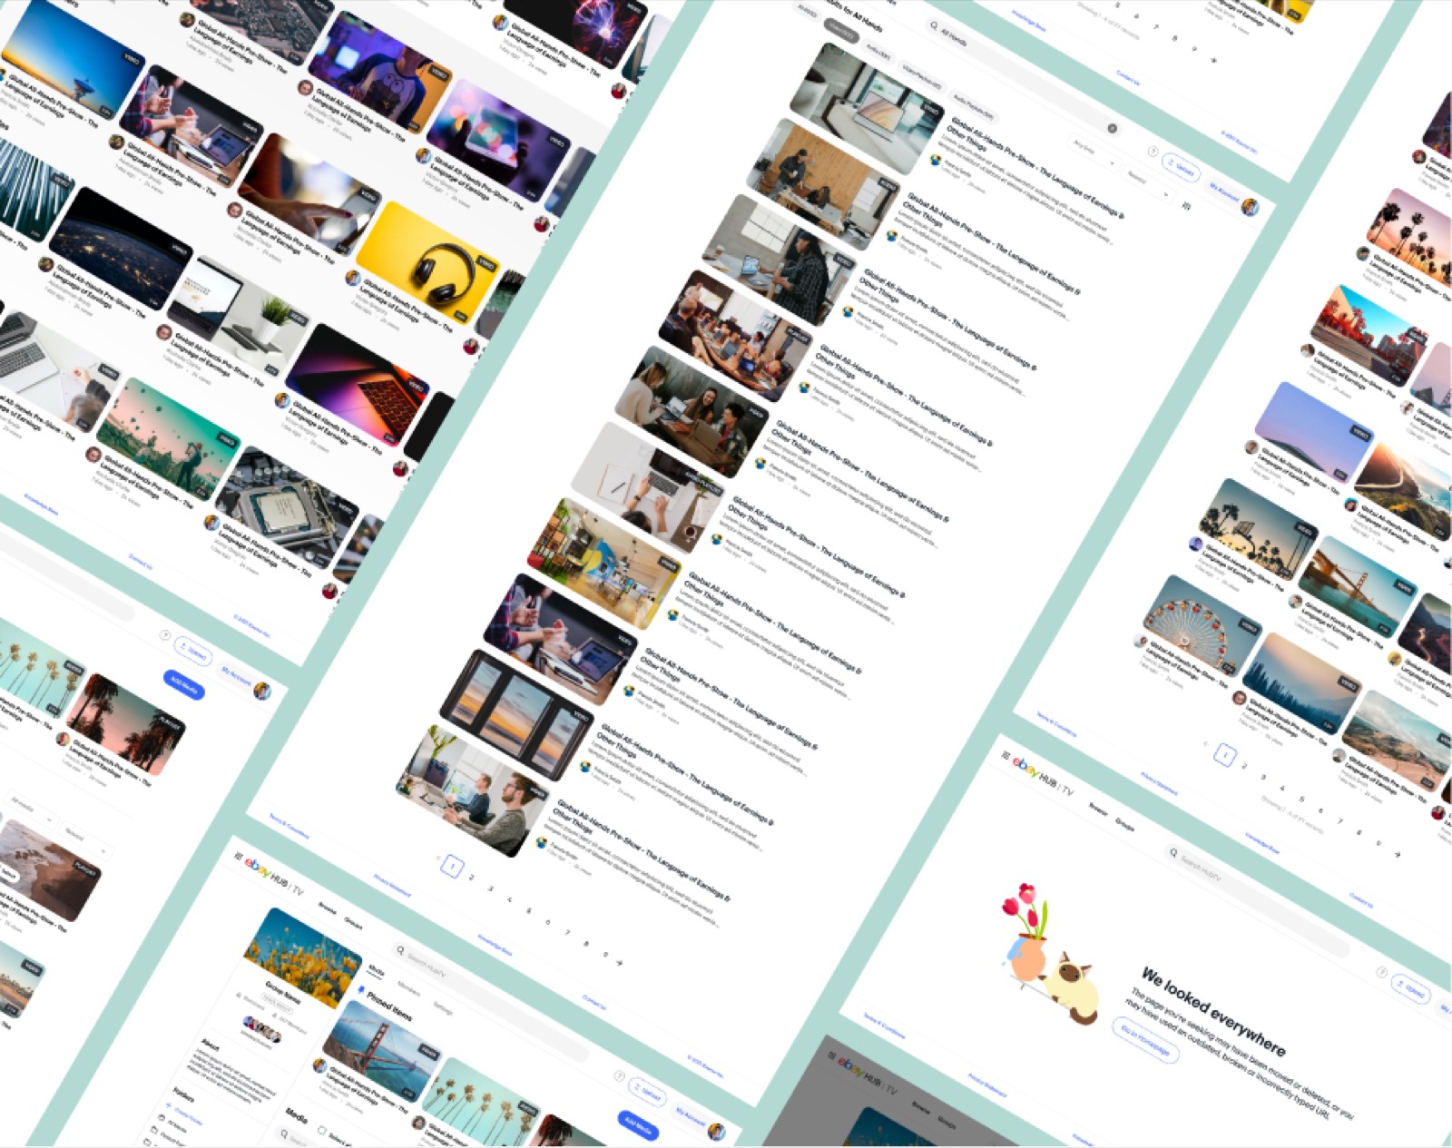Select the Video filter chip on search results
This screenshot has height=1148, width=1452.
[x=841, y=31]
